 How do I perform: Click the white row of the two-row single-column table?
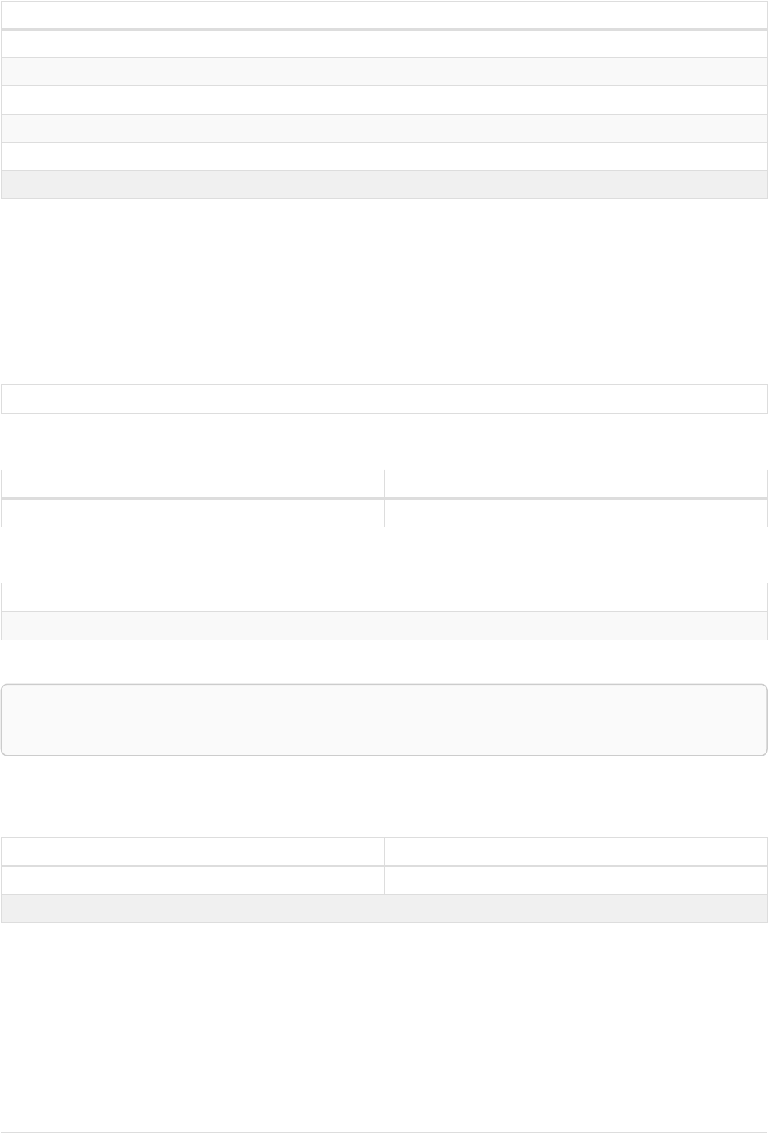point(384,597)
